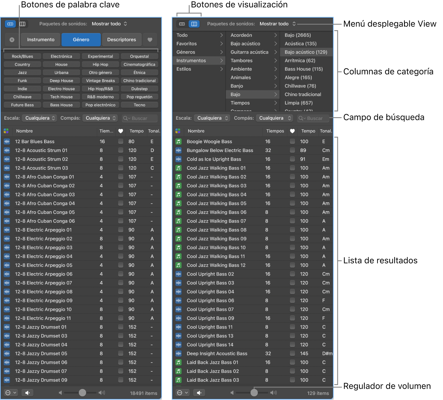Switch to button view in left loop browser
The width and height of the screenshot is (443, 400).
click(x=10, y=24)
